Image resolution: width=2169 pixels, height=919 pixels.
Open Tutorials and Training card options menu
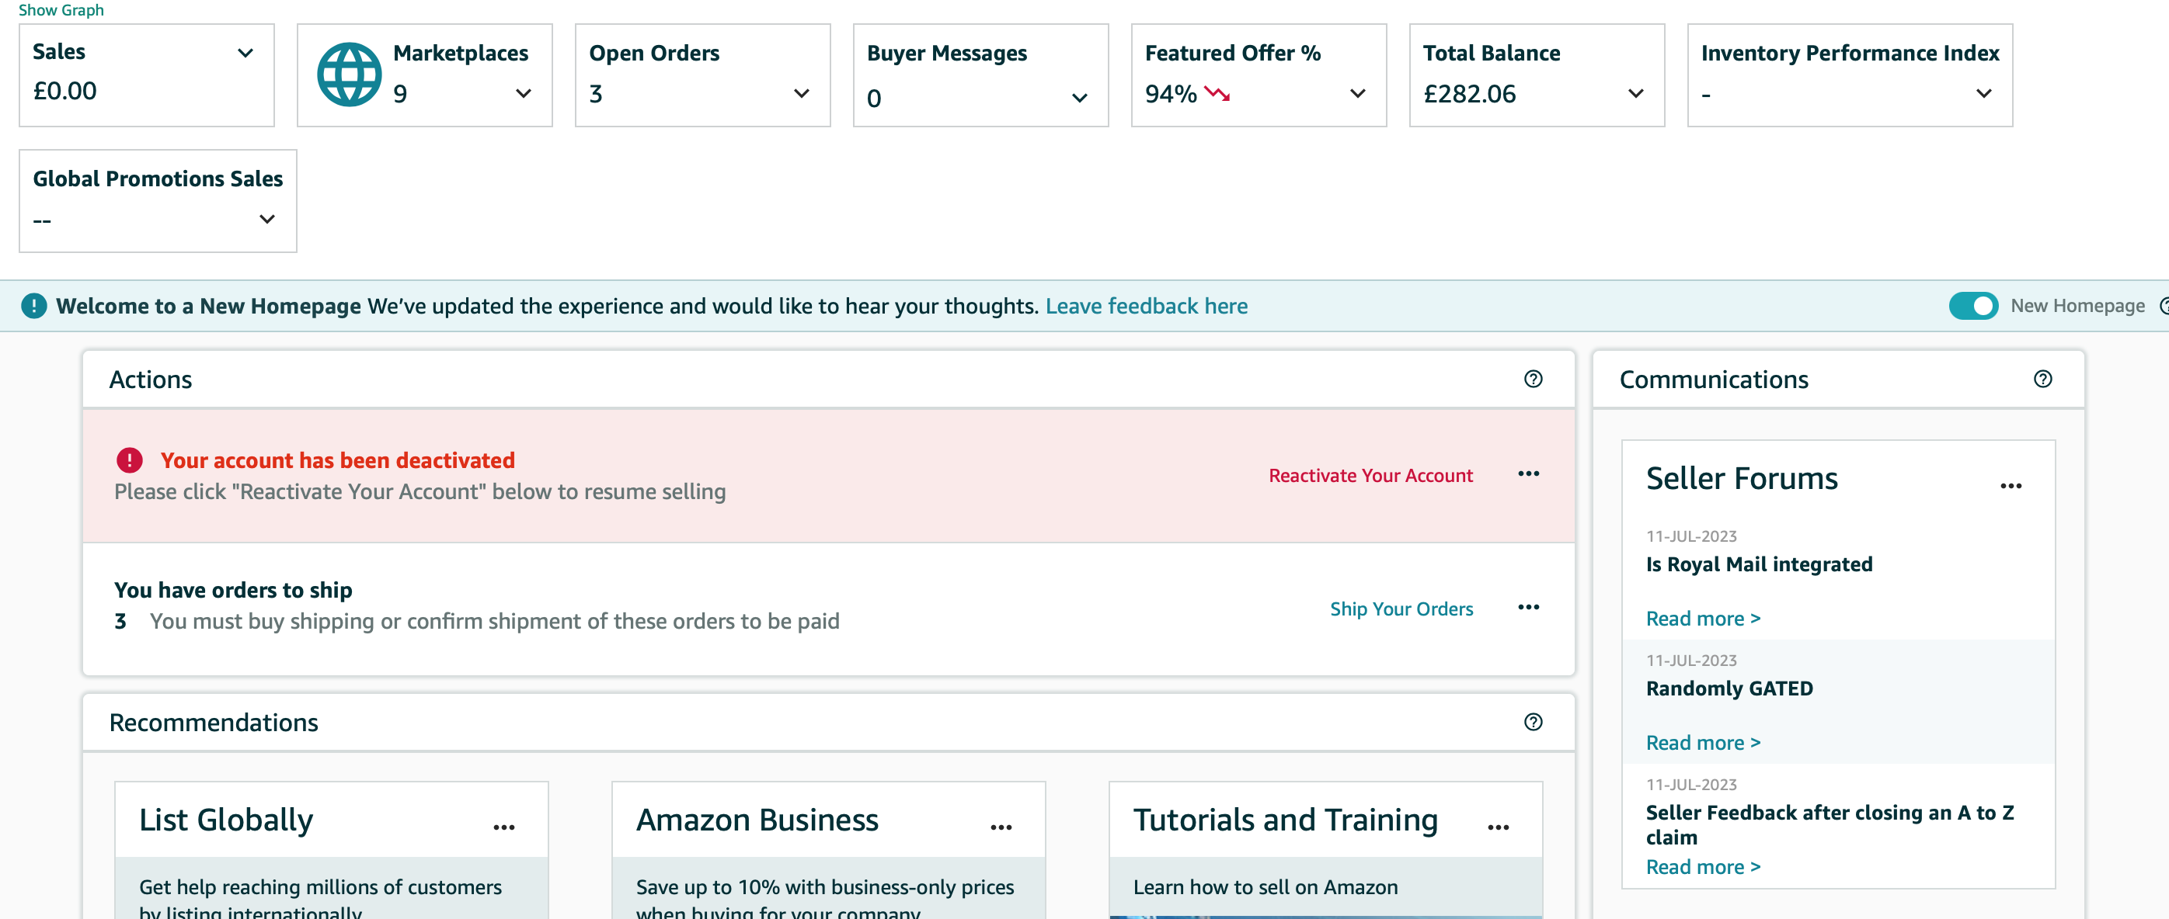point(1498,827)
